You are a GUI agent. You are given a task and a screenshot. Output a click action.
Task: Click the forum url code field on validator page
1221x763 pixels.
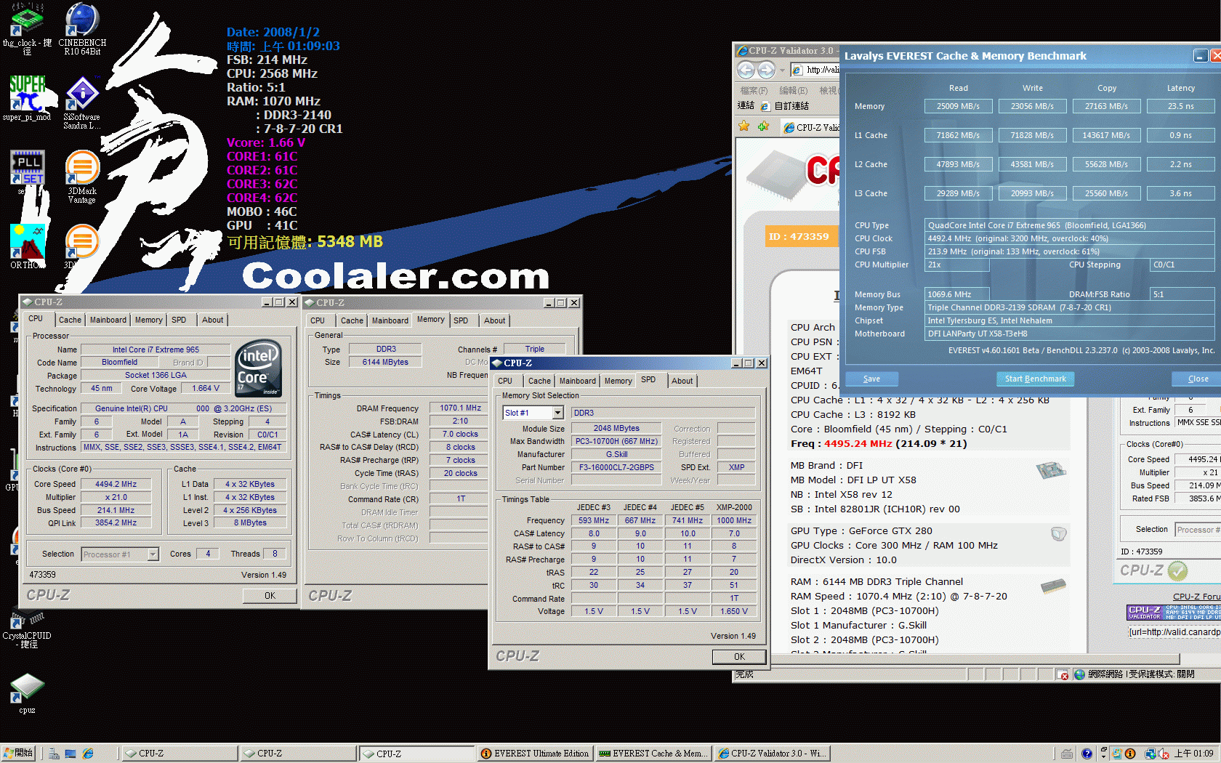1174,632
